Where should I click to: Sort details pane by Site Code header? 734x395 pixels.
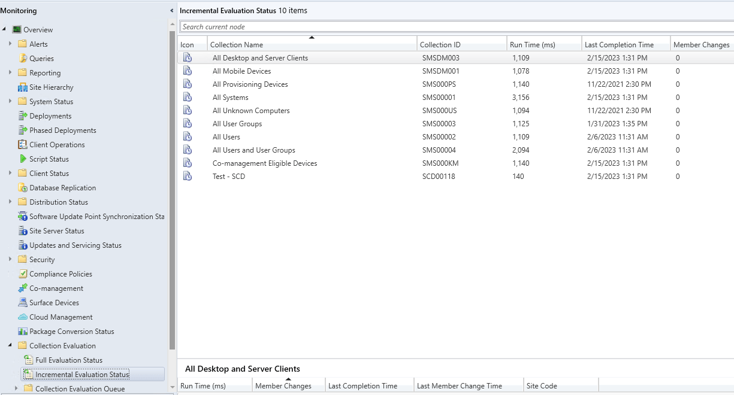click(x=542, y=386)
